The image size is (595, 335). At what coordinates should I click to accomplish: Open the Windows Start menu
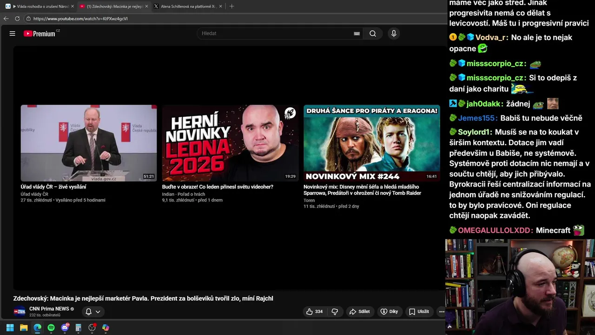pyautogui.click(x=10, y=328)
